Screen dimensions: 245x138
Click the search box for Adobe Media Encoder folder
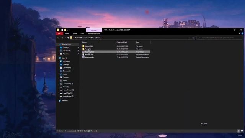(x=219, y=38)
